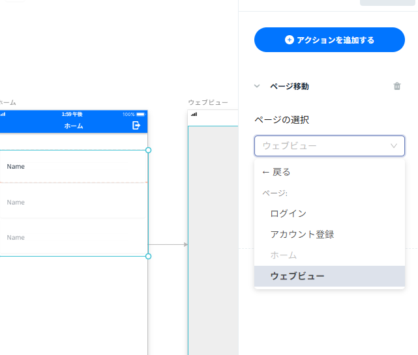Click ← 戻る in the dropdown
The image size is (418, 355).
pos(276,172)
